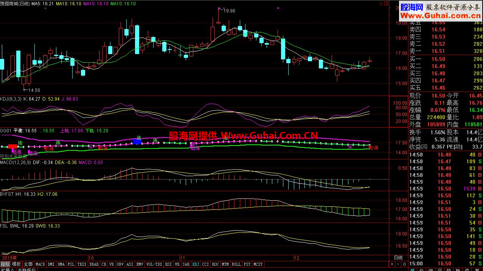Viewport: 483px width, 271px height.
Task: Reset chart zoom with the 0 button
Action: 404,264
